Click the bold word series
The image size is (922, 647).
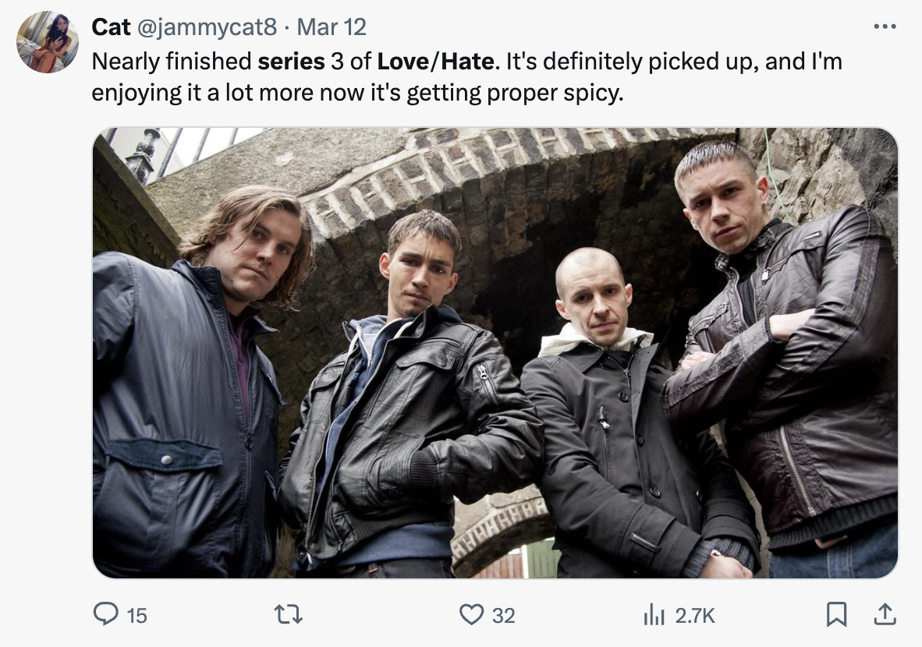(x=291, y=61)
